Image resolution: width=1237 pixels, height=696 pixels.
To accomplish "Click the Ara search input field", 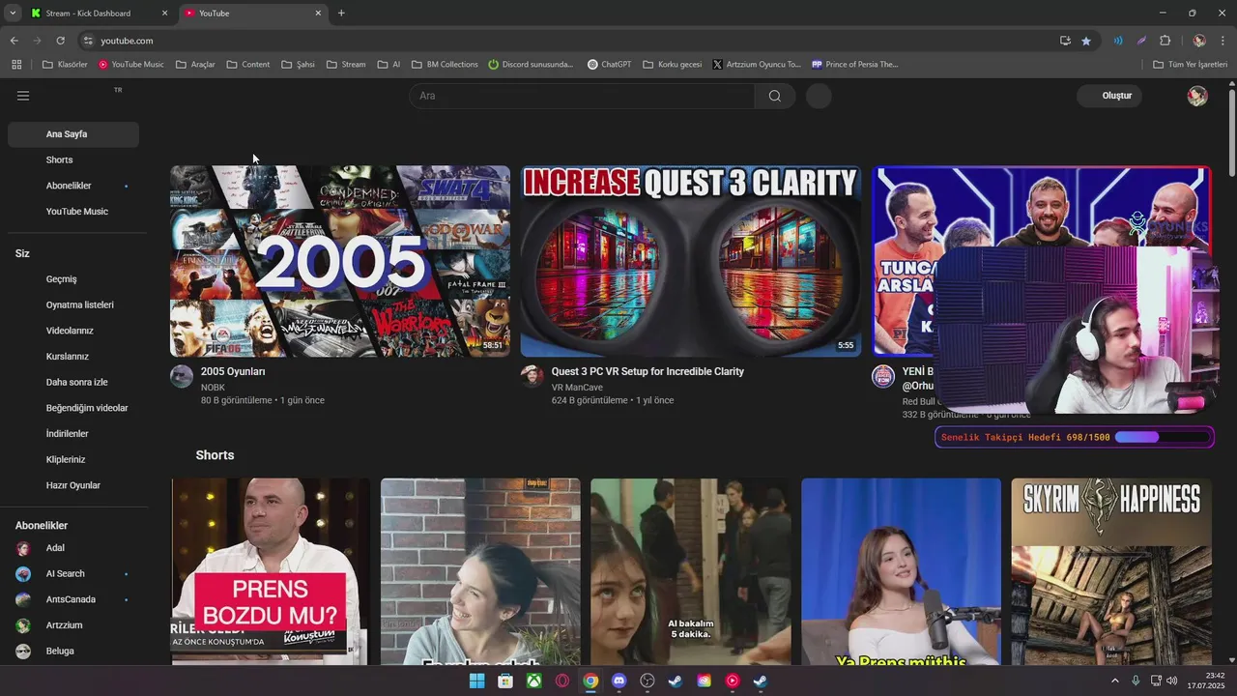I will point(582,96).
